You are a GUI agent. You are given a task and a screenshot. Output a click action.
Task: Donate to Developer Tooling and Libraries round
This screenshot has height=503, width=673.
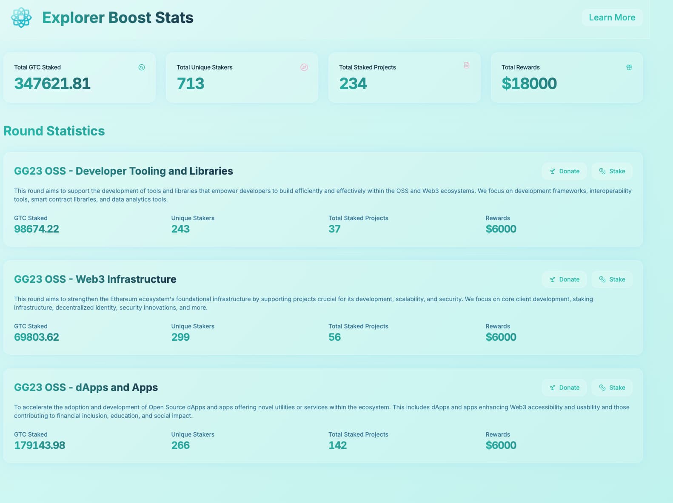[564, 171]
